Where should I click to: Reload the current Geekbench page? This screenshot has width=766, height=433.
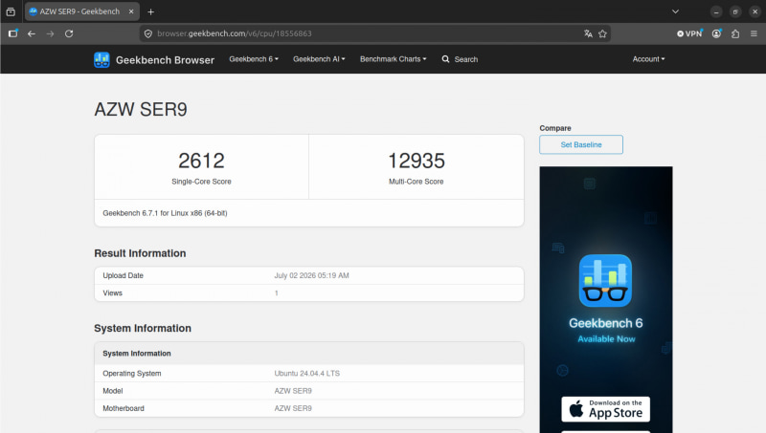click(x=69, y=33)
